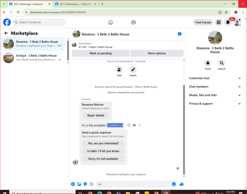Image resolution: width=247 pixels, height=194 pixels.
Task: Expand Media, files and links section
Action: [x=215, y=95]
